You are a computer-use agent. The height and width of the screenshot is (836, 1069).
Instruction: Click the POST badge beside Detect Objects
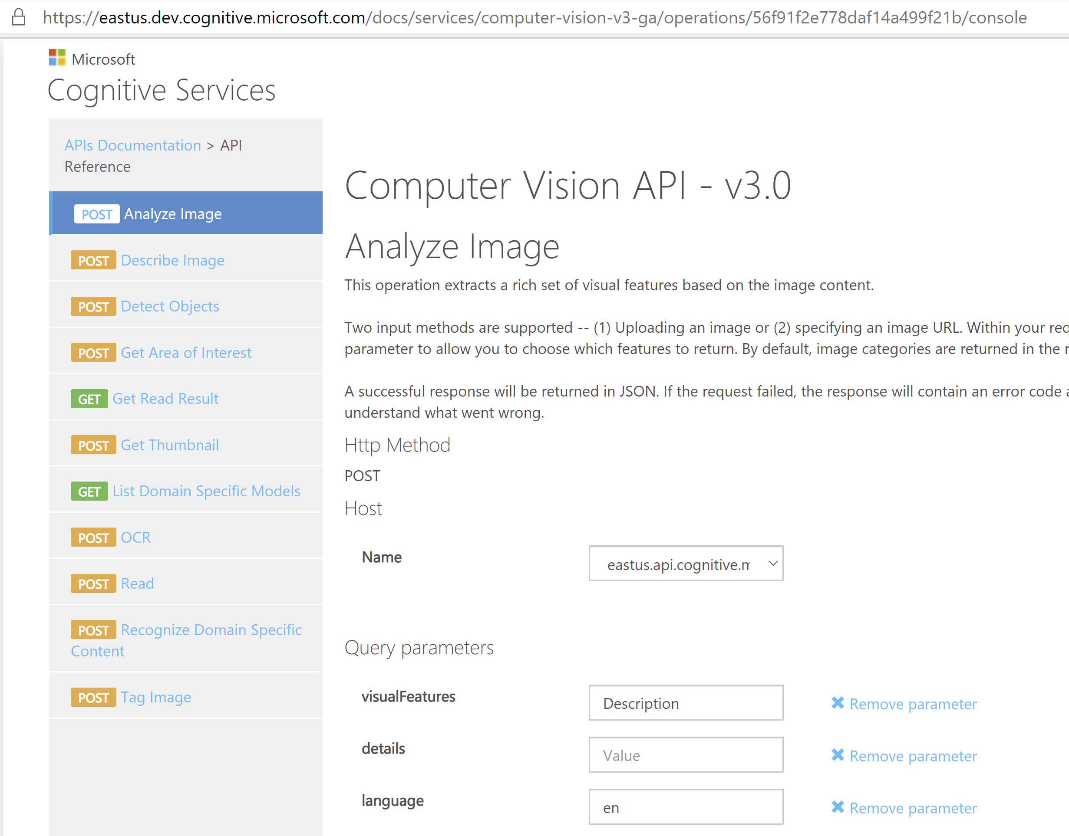coord(94,306)
